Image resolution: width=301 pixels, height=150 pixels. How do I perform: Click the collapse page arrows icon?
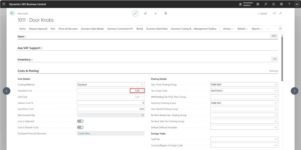(281, 13)
